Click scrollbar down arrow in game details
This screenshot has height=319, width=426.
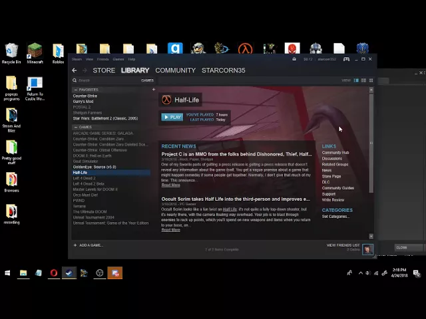371,237
